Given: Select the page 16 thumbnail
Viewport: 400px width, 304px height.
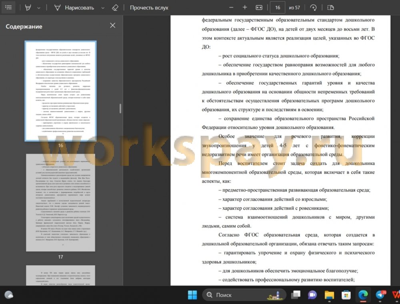Looking at the screenshot, I should [x=61, y=91].
